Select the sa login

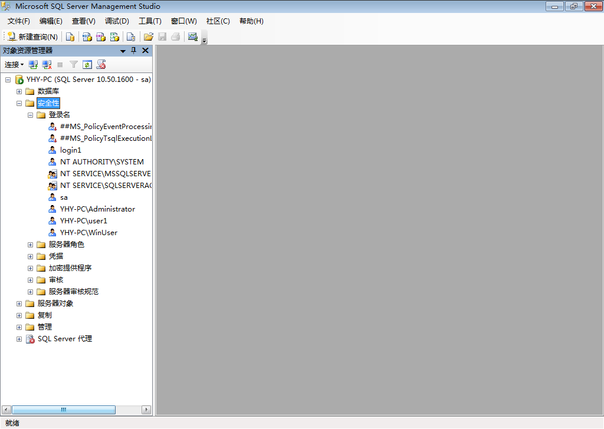click(64, 197)
